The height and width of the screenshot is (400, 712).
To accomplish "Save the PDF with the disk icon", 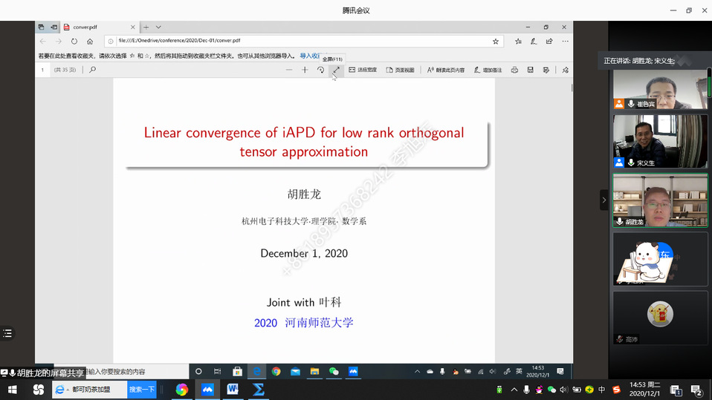I will (x=530, y=70).
